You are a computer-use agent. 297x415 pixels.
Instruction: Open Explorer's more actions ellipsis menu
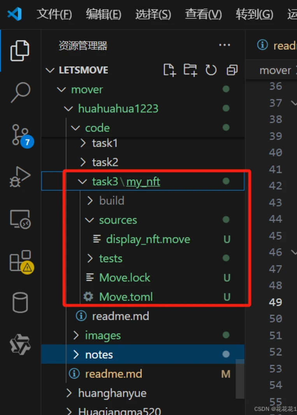pos(225,45)
